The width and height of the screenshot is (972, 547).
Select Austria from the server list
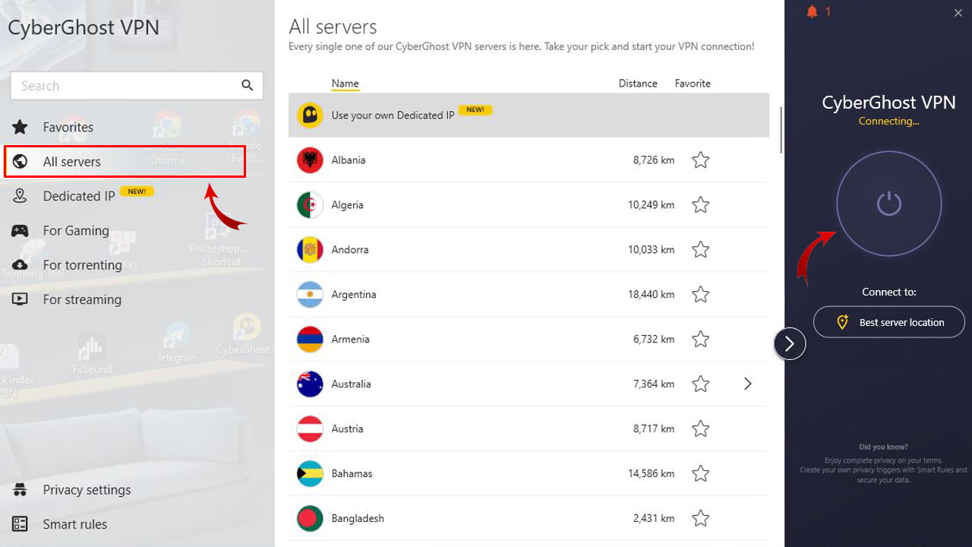347,428
